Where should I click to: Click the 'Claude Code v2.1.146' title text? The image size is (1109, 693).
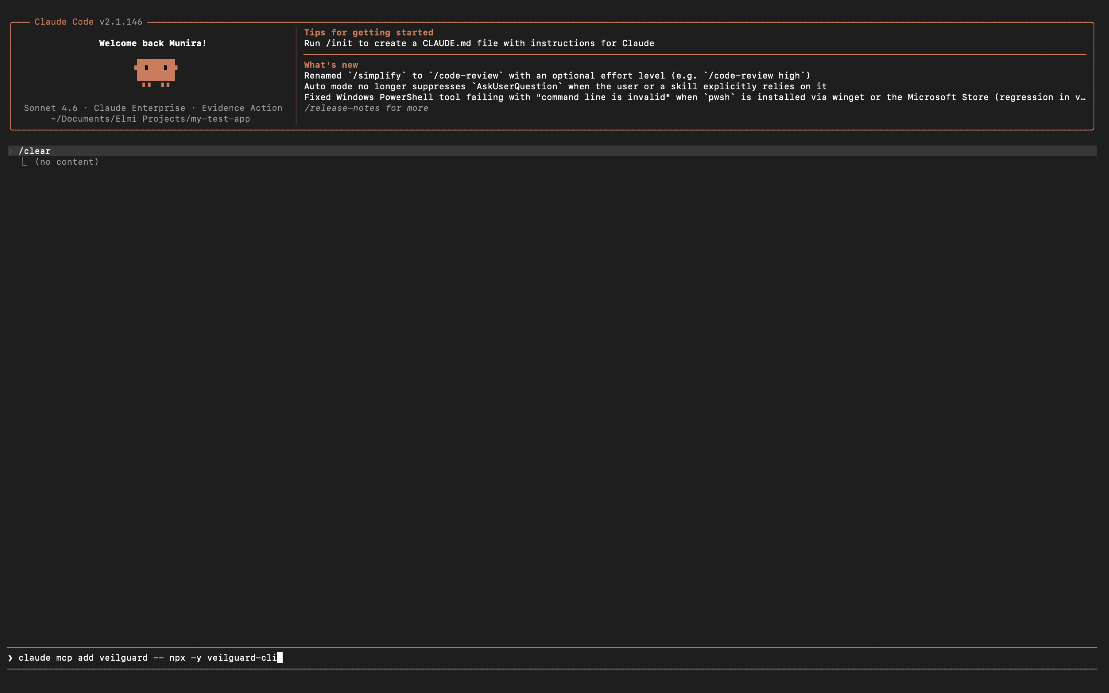[x=89, y=22]
